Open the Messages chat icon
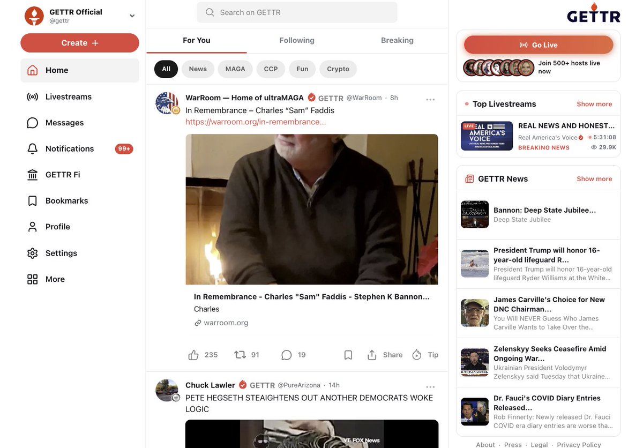This screenshot has height=448, width=643. [x=33, y=123]
